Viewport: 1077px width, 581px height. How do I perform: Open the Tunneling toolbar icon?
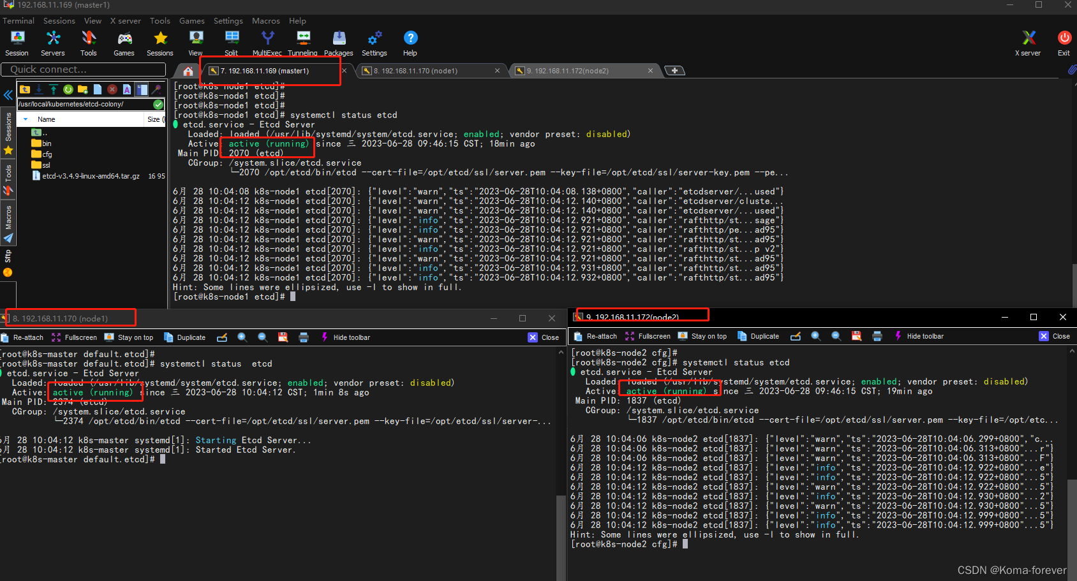pyautogui.click(x=303, y=43)
